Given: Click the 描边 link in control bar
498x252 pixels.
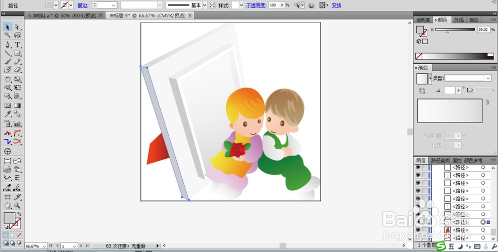Looking at the screenshot, I should pos(83,5).
